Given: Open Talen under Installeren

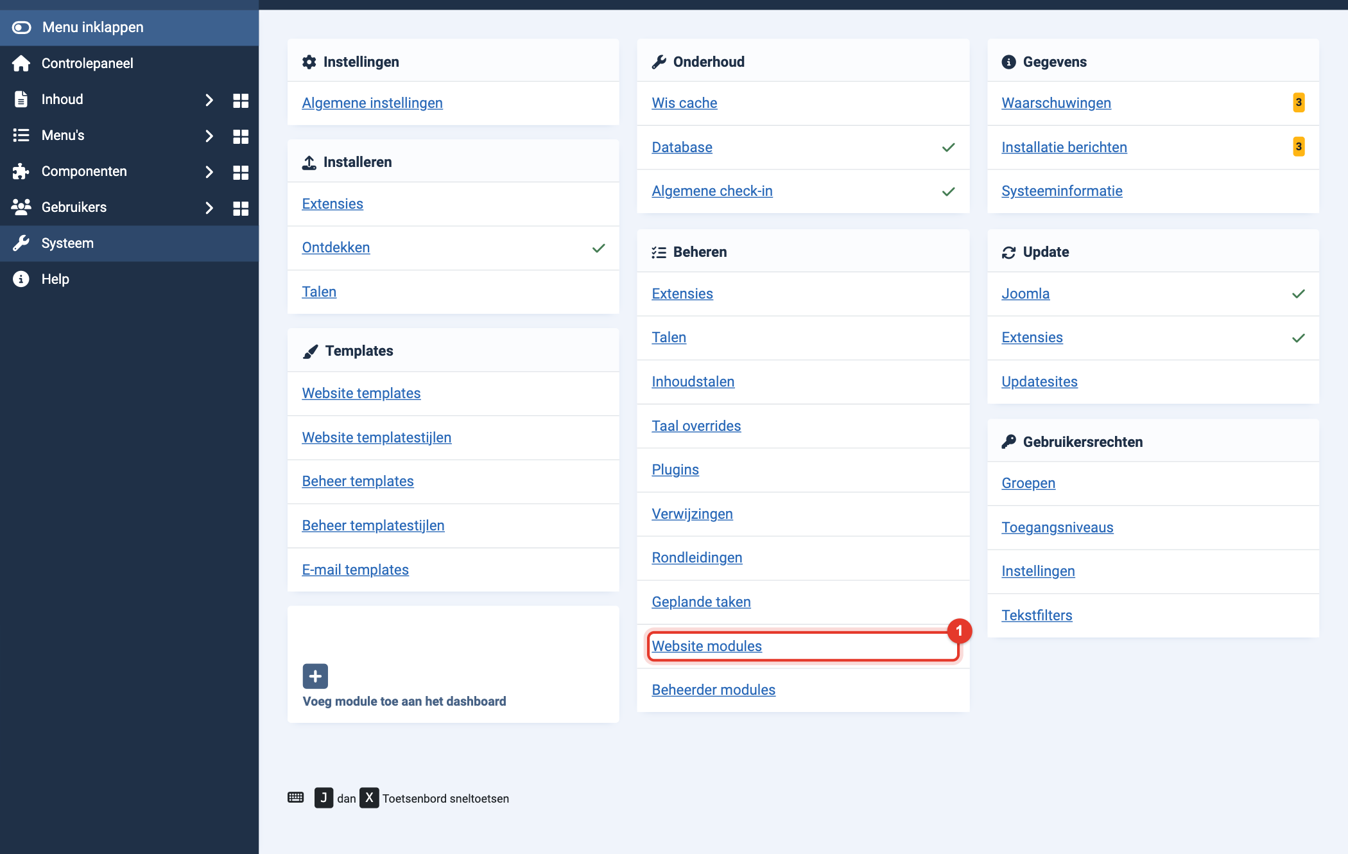Looking at the screenshot, I should 319,292.
